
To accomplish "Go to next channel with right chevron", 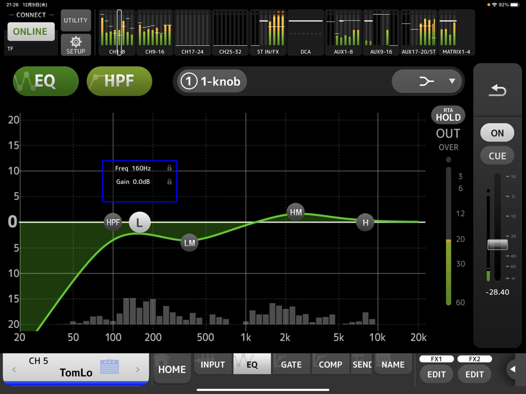I will click(137, 369).
